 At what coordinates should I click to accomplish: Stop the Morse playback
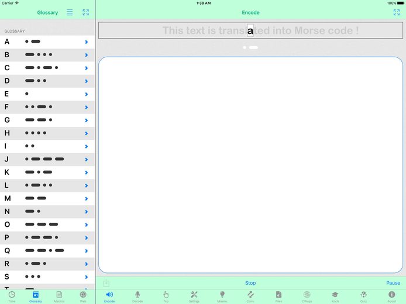click(250, 283)
